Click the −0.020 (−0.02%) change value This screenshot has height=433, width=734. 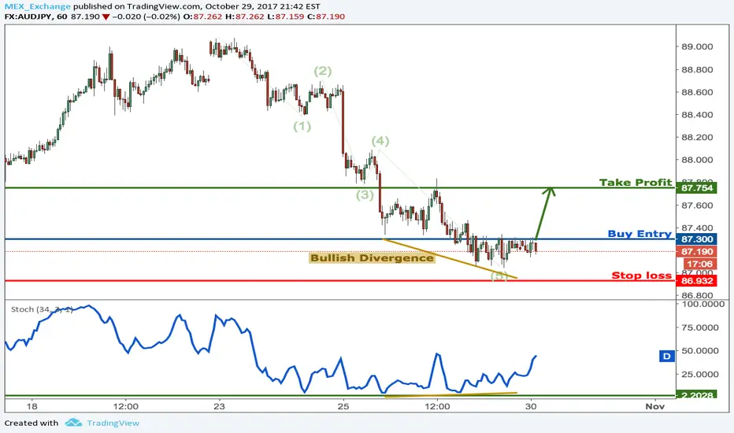(x=146, y=17)
